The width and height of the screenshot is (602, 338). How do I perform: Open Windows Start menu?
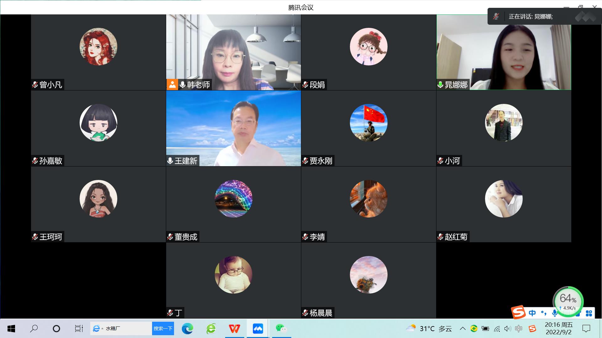pos(11,329)
